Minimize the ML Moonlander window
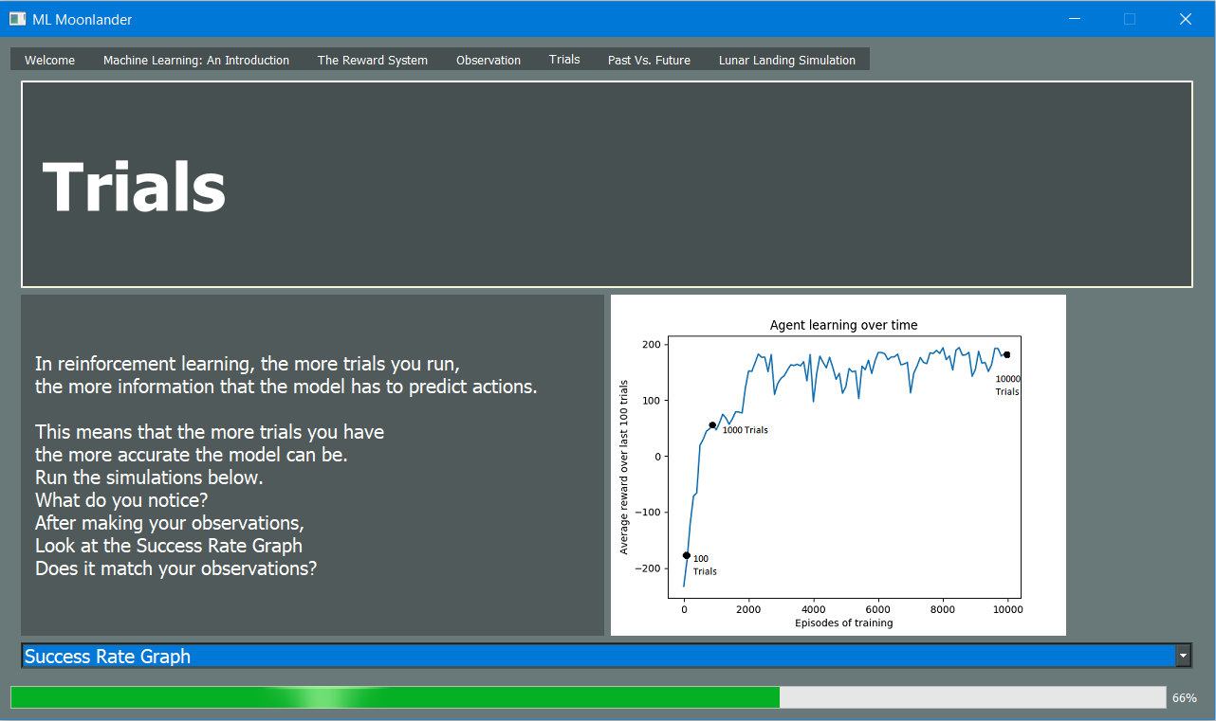Viewport: 1216px width, 721px height. click(x=1075, y=19)
